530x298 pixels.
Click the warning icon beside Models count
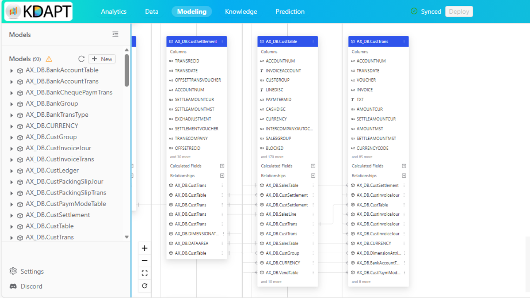point(49,59)
